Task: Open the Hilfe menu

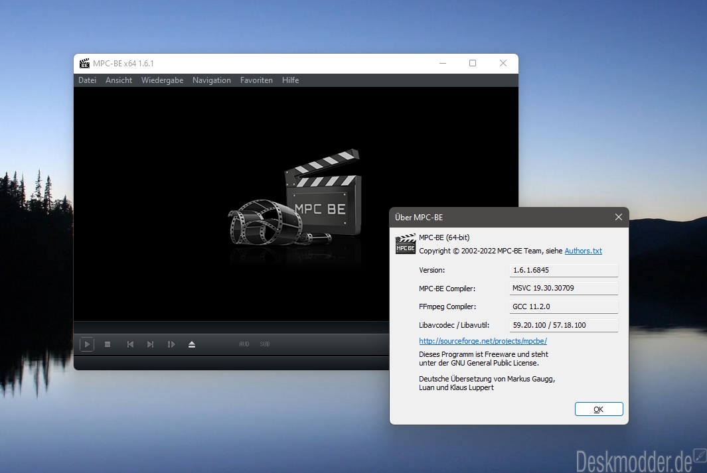Action: coord(290,80)
